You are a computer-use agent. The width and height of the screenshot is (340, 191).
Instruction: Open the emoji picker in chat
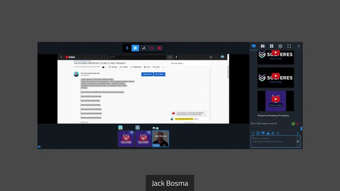click(x=253, y=133)
